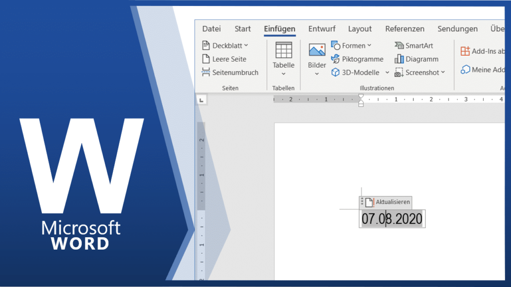The height and width of the screenshot is (287, 511).
Task: Click the Bilder picture icon
Action: pos(317,50)
